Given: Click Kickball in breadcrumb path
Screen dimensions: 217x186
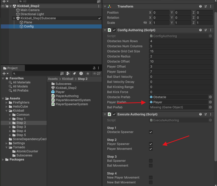Looking at the screenshot, I should tap(68, 79).
